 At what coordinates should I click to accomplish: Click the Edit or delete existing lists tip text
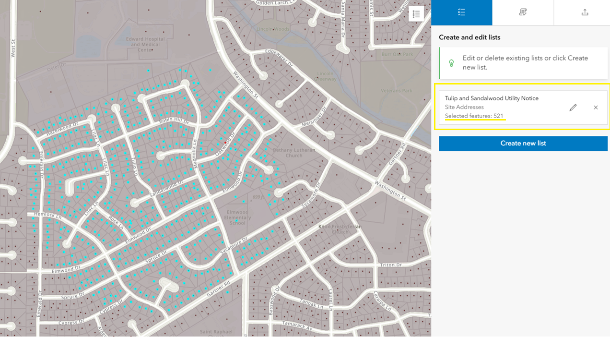525,63
